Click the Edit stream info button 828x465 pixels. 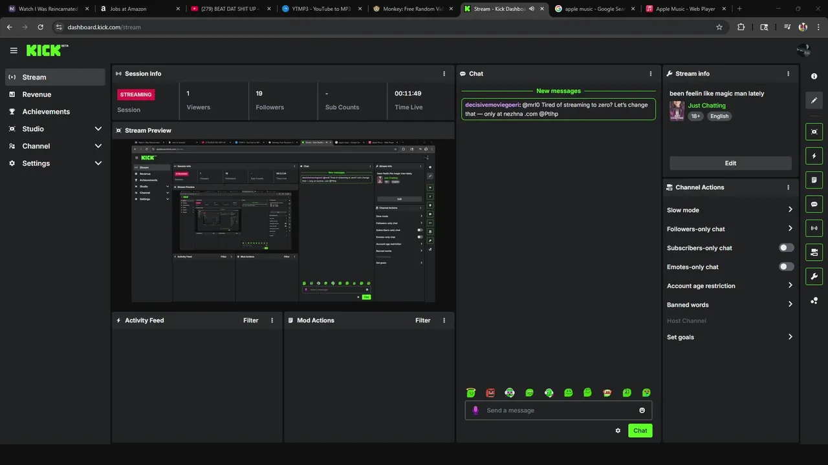(x=730, y=163)
